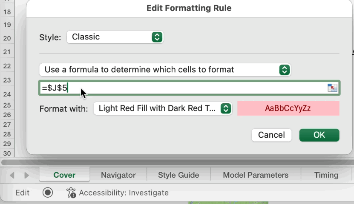Image resolution: width=354 pixels, height=204 pixels.
Task: Go to the Style Guide sheet tab
Action: (x=178, y=175)
